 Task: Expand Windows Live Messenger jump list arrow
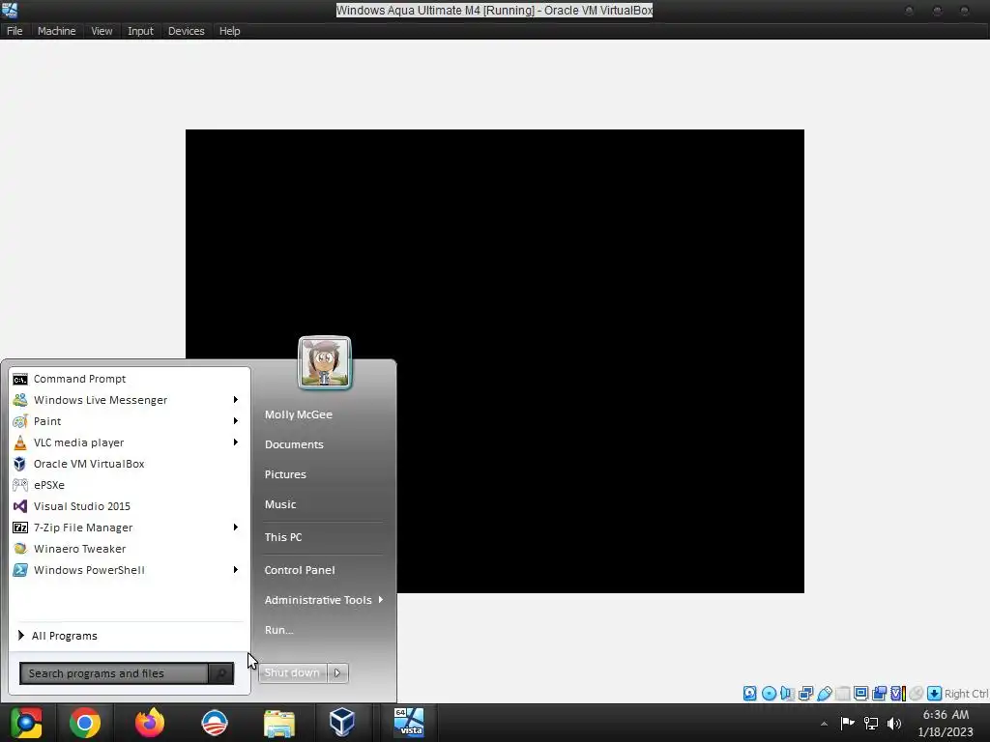236,399
